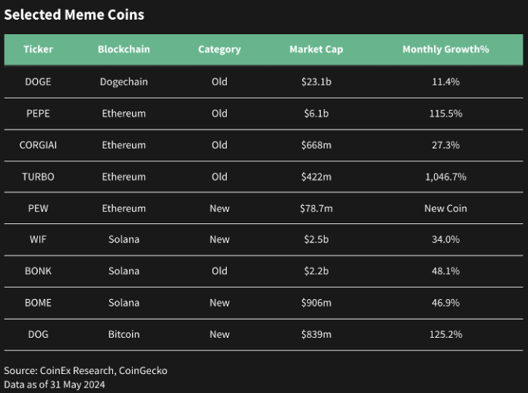Click the CORGIAI ticker cell
This screenshot has height=393, width=528.
point(38,145)
